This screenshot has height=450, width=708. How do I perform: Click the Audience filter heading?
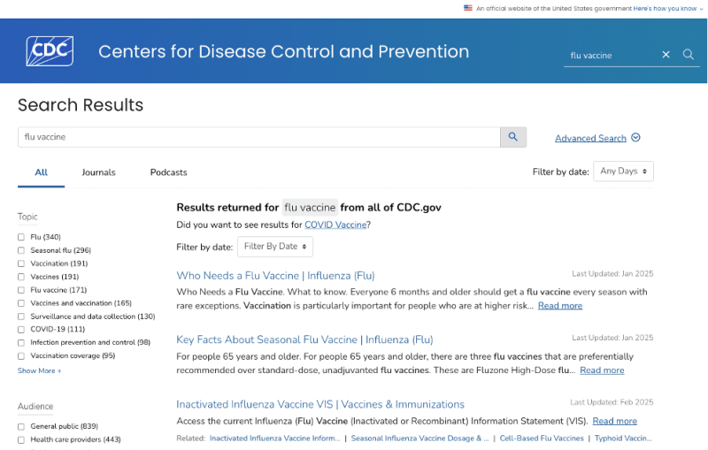pyautogui.click(x=35, y=407)
